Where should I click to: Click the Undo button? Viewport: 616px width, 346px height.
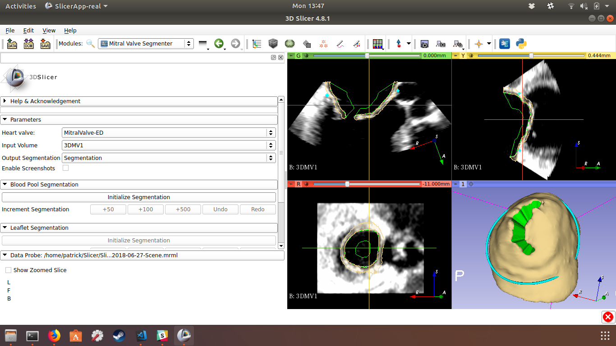click(x=221, y=209)
